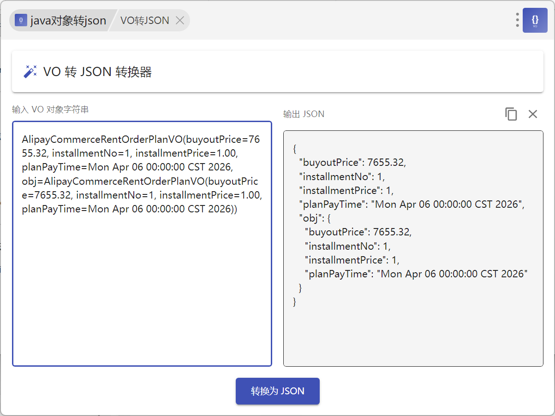The image size is (555, 416).
Task: Click the copy JSON output icon
Action: coord(511,114)
